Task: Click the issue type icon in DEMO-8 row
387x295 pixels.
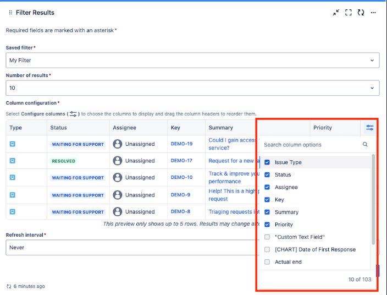Action: click(x=12, y=211)
